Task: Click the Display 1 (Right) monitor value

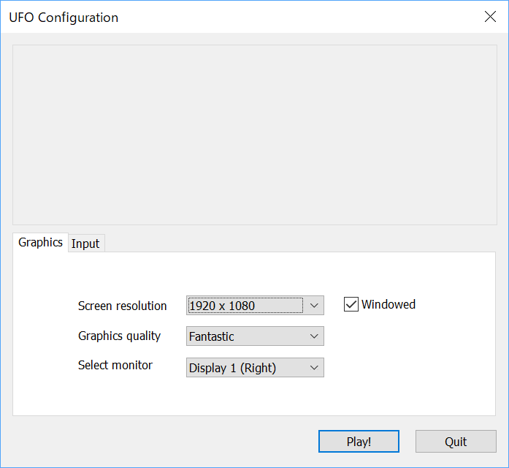Action: [x=232, y=369]
